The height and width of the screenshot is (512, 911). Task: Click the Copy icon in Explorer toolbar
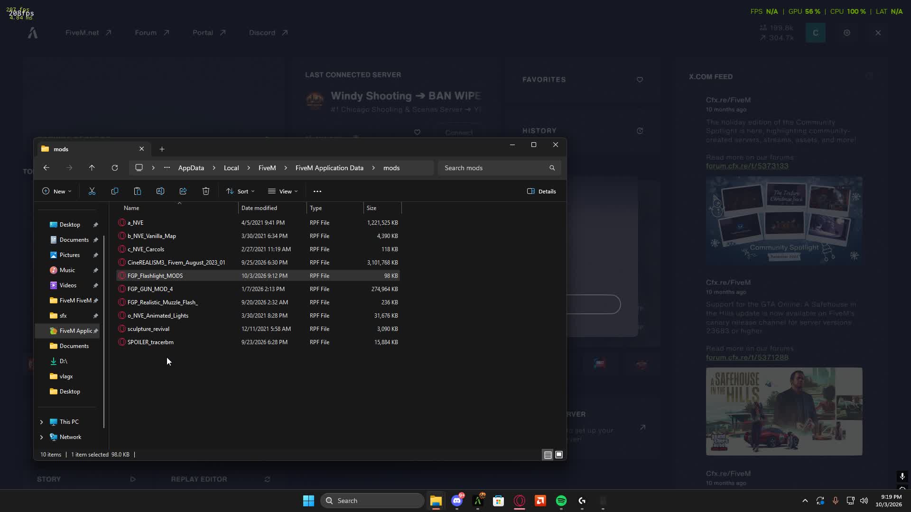click(x=115, y=191)
